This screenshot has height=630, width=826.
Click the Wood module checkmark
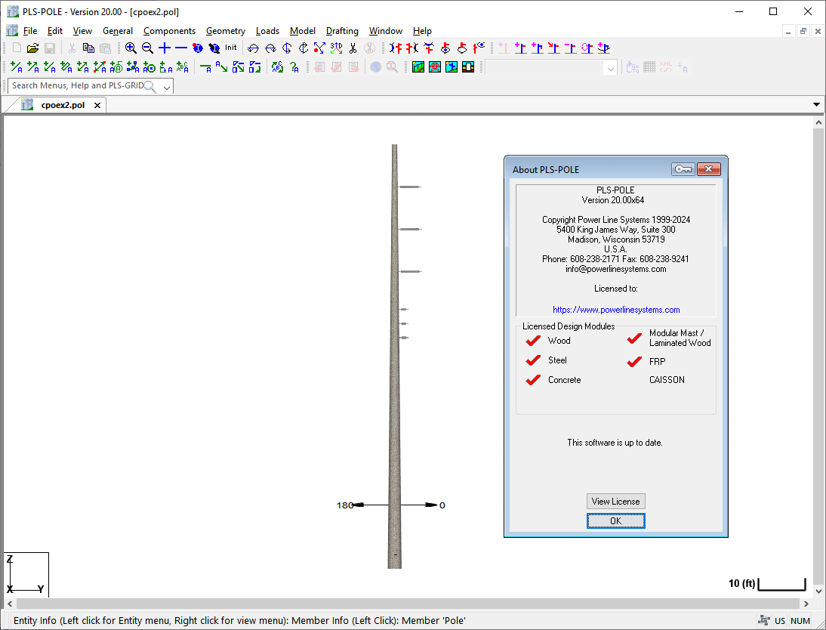coord(533,341)
